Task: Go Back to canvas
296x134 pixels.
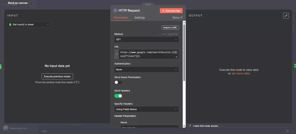Action: click(18, 3)
